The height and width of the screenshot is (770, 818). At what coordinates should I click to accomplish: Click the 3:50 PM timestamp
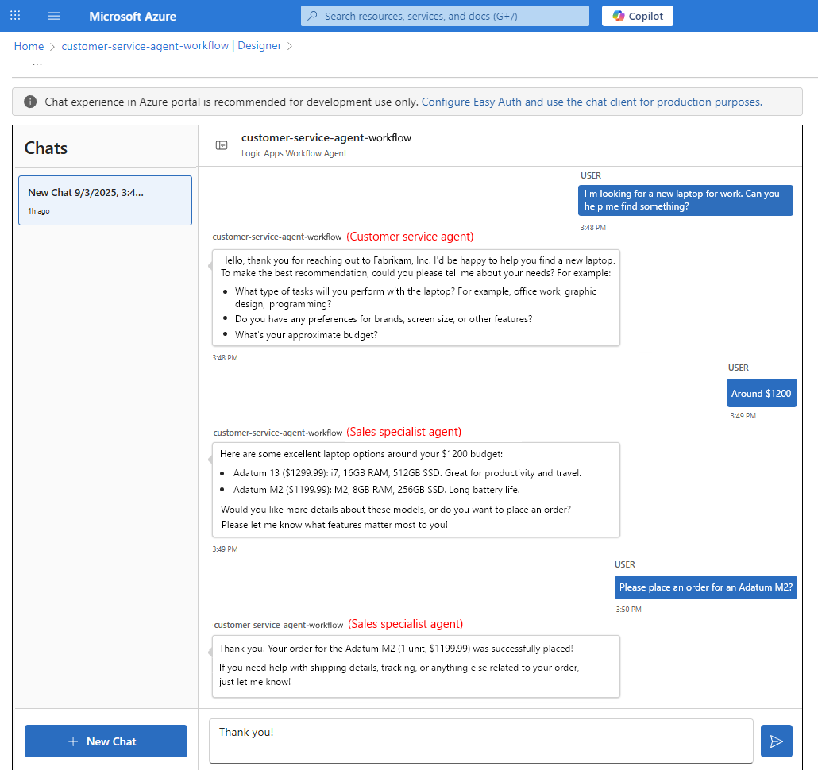628,609
